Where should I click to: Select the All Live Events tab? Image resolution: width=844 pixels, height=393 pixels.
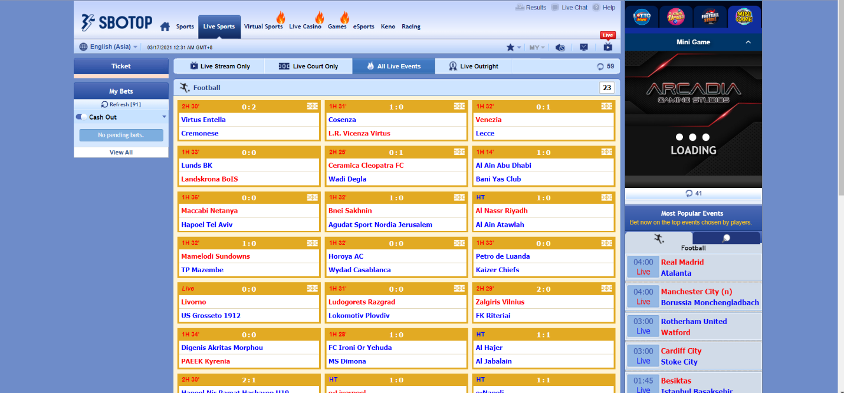(x=394, y=67)
